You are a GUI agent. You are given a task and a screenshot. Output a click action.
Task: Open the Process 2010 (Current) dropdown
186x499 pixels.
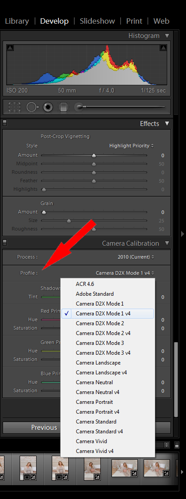136,257
